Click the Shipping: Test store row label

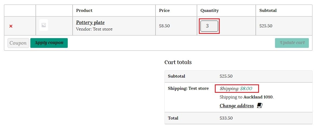188,88
